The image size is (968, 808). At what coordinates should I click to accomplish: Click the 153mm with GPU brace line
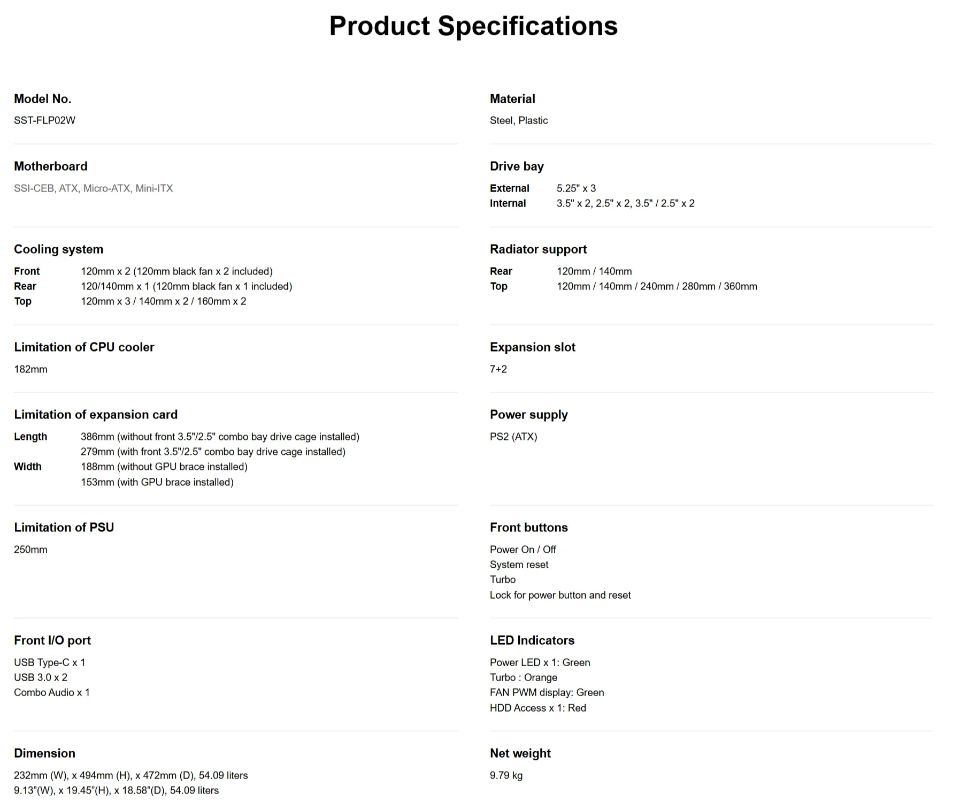click(x=157, y=482)
